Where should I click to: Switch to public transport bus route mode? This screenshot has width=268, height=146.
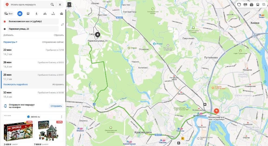[x=28, y=14]
